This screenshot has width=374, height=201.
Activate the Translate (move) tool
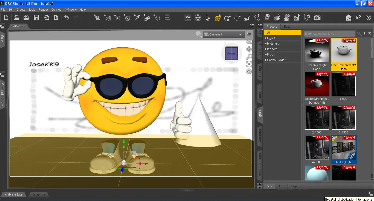(237, 18)
